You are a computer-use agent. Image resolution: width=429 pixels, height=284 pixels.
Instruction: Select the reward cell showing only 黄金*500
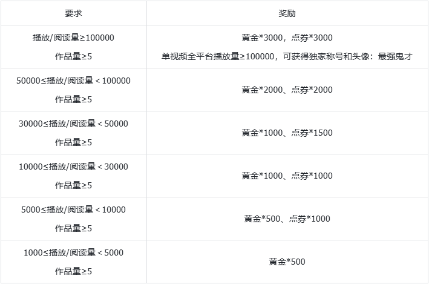pos(287,262)
